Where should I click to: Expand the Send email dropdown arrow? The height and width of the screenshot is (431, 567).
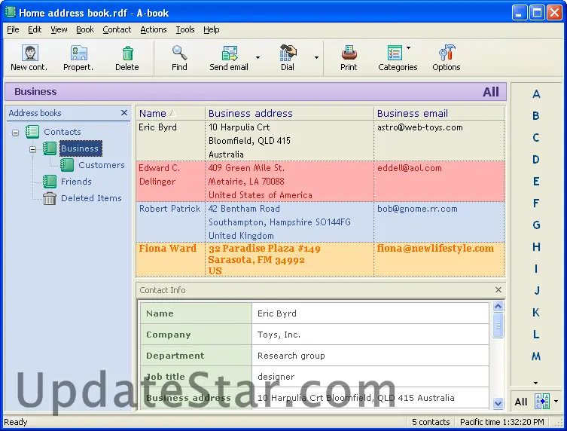point(258,57)
